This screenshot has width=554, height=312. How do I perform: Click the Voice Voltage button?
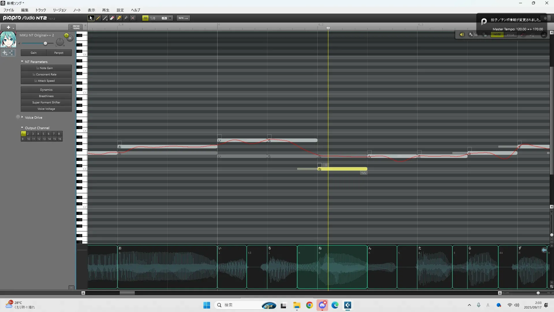tap(46, 109)
